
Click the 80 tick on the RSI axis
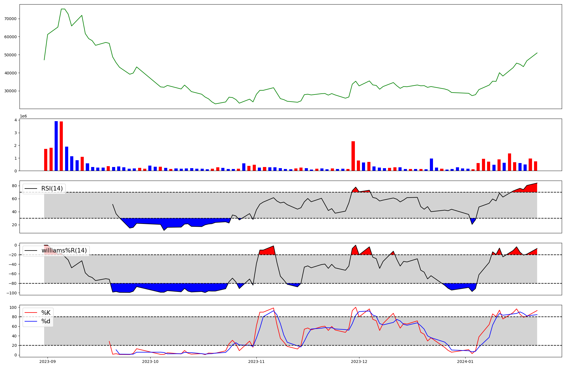click(x=15, y=186)
